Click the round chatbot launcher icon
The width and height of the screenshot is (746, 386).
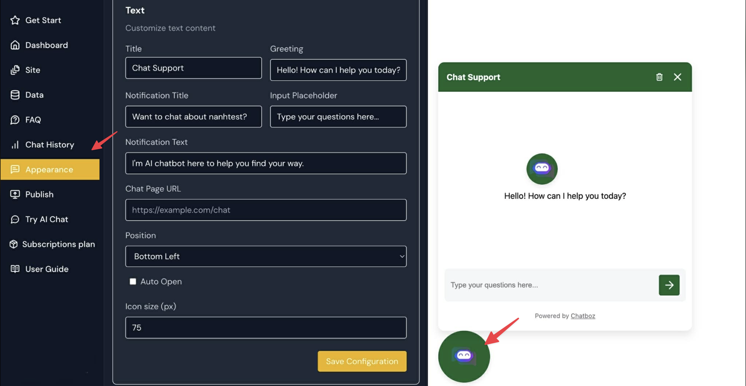point(464,356)
